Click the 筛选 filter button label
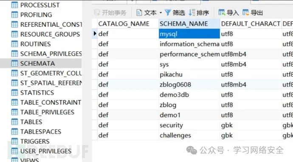293x162 pixels. (x=179, y=13)
